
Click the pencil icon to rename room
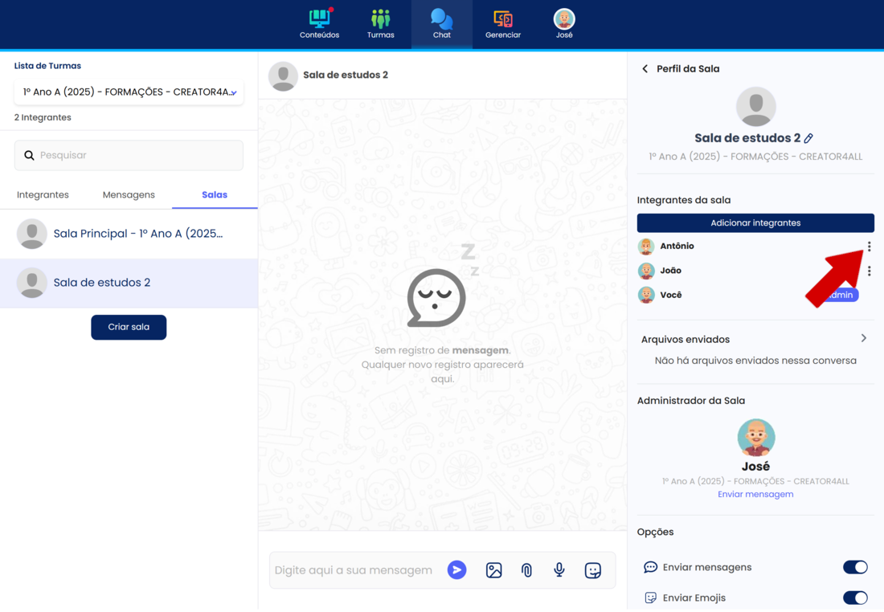point(809,138)
